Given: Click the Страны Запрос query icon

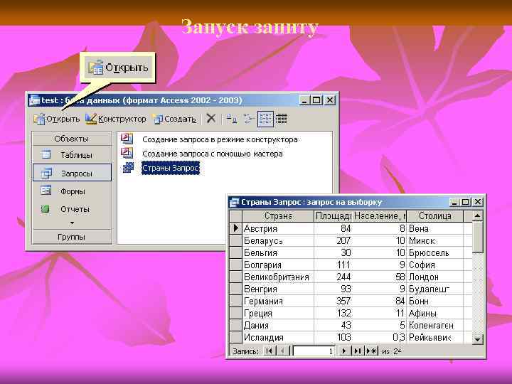Looking at the screenshot, I should 128,168.
